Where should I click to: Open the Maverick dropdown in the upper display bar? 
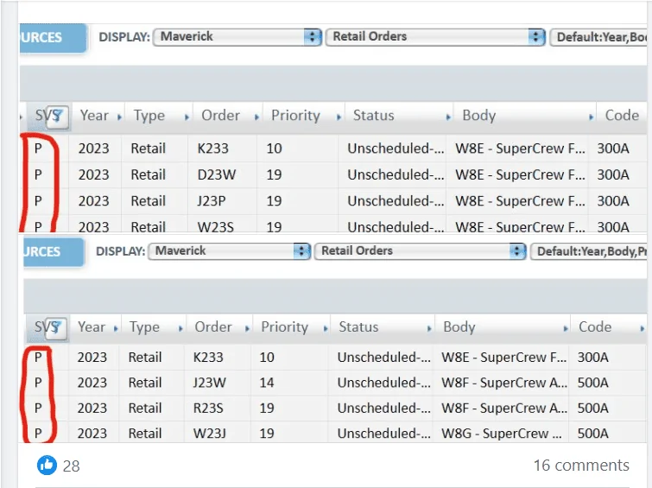point(237,36)
